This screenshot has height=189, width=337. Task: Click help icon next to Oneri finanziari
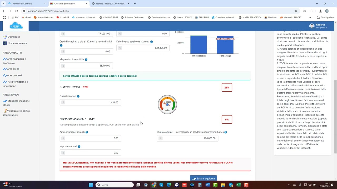pos(78,96)
